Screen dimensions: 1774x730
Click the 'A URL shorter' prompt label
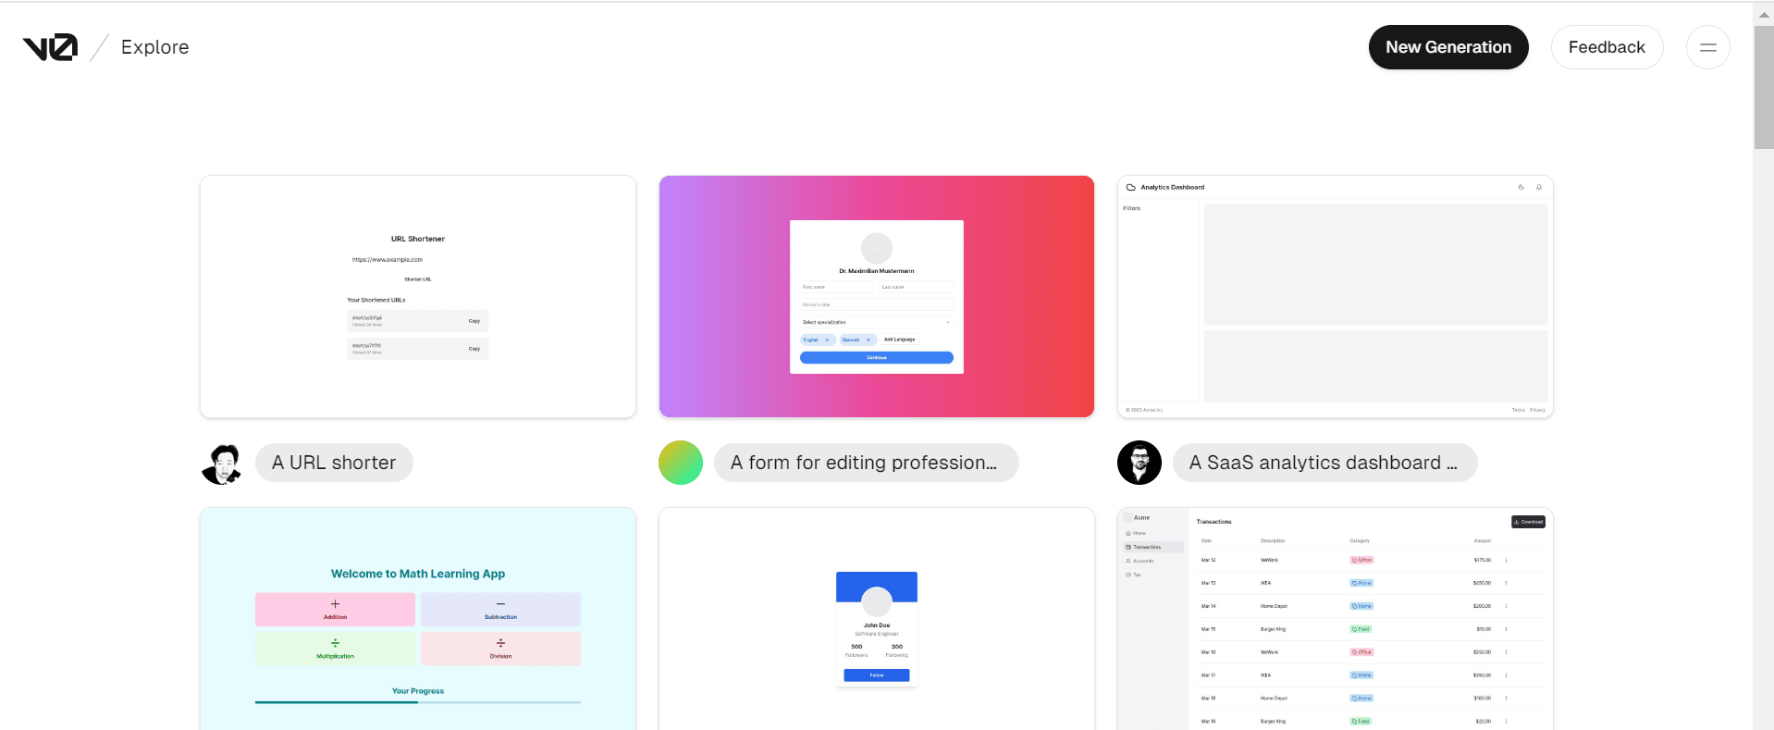(x=334, y=463)
